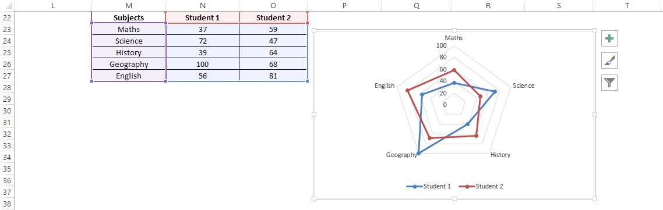Click the cell containing History
663x210 pixels.
(129, 53)
